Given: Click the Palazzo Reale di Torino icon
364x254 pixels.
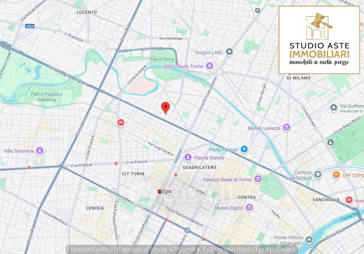Looking at the screenshot, I should point(258,178).
